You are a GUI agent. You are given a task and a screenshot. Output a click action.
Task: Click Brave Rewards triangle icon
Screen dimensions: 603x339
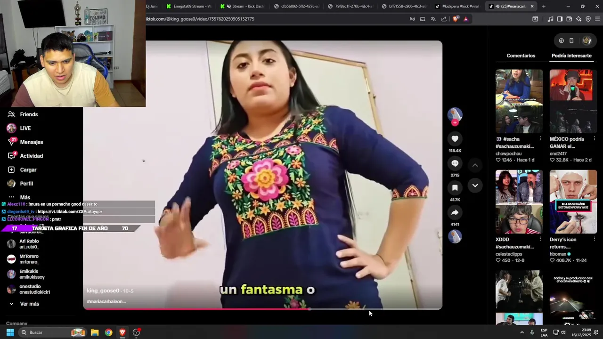click(x=465, y=19)
